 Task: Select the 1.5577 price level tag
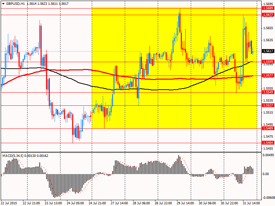pyautogui.click(x=268, y=75)
